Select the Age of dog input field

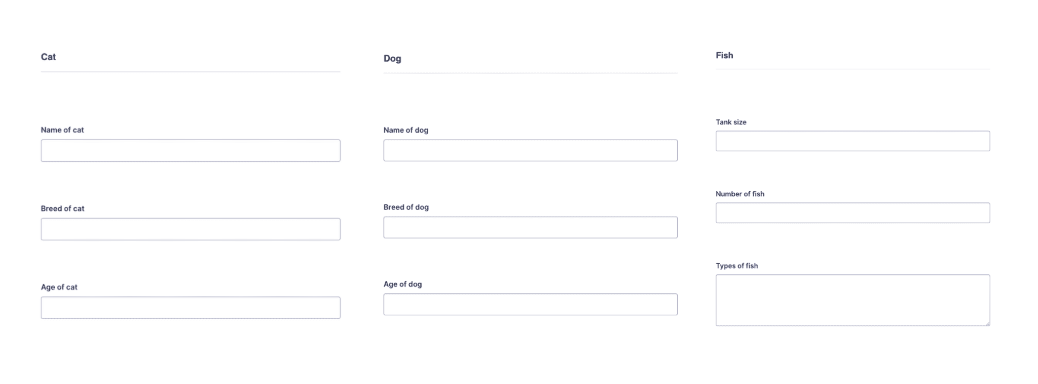(530, 305)
